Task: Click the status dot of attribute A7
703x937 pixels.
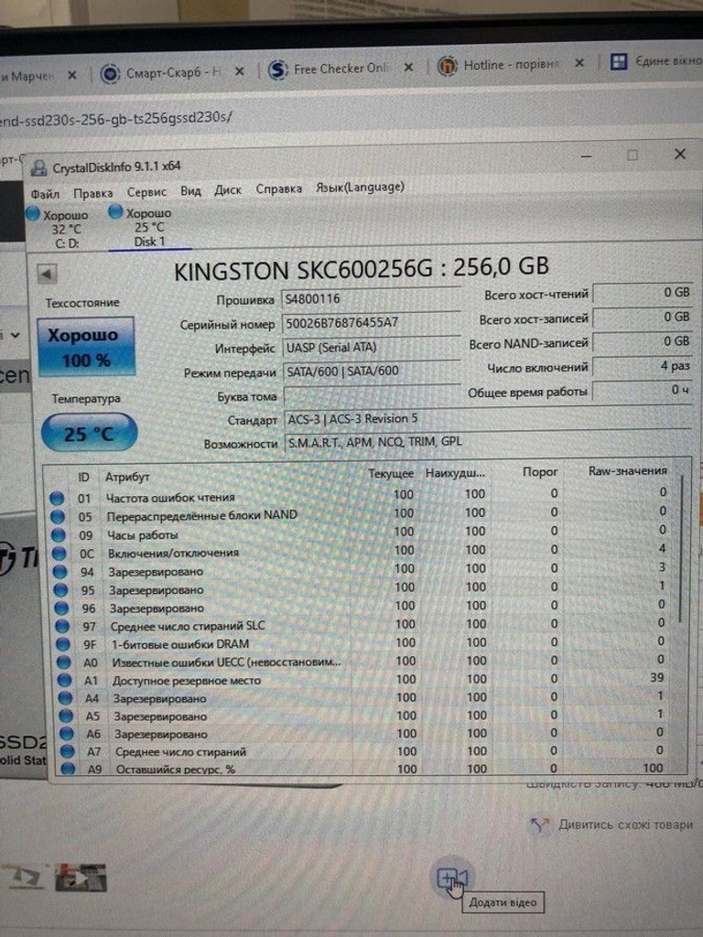Action: 68,750
